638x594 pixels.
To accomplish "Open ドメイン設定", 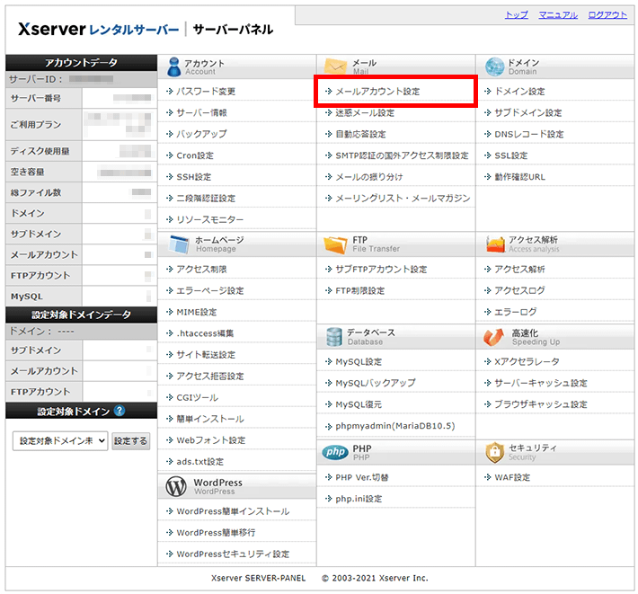I will [x=519, y=92].
